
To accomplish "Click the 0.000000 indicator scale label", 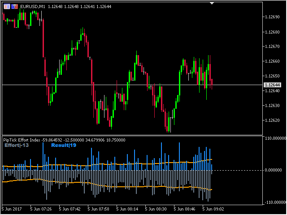I will click(x=273, y=170).
